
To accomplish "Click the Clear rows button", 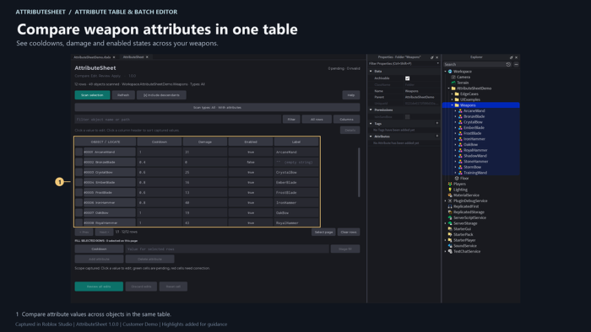I will click(349, 232).
